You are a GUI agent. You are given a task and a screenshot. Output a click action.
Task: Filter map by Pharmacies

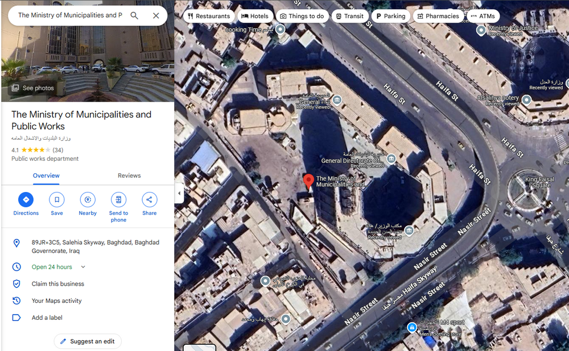[438, 16]
